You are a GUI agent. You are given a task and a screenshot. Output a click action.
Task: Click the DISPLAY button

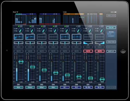pos(111,51)
